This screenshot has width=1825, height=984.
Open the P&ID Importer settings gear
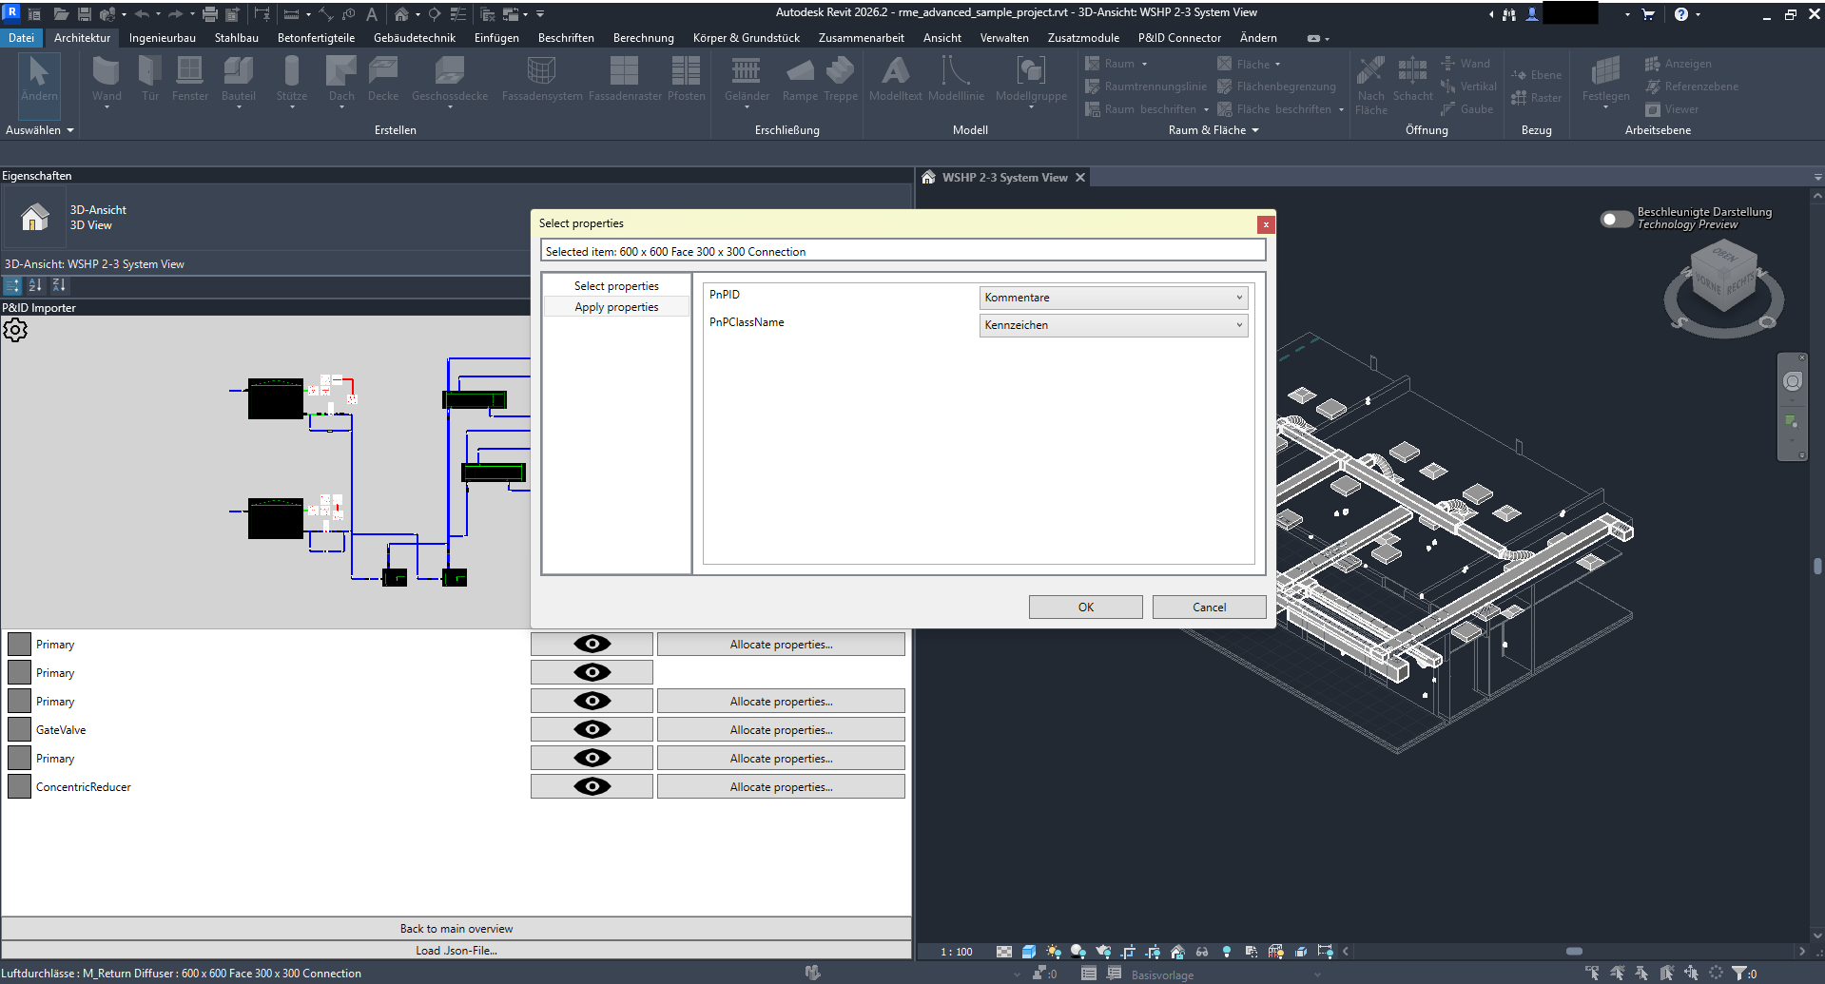15,330
